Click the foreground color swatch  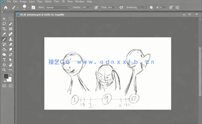pyautogui.click(x=6, y=76)
